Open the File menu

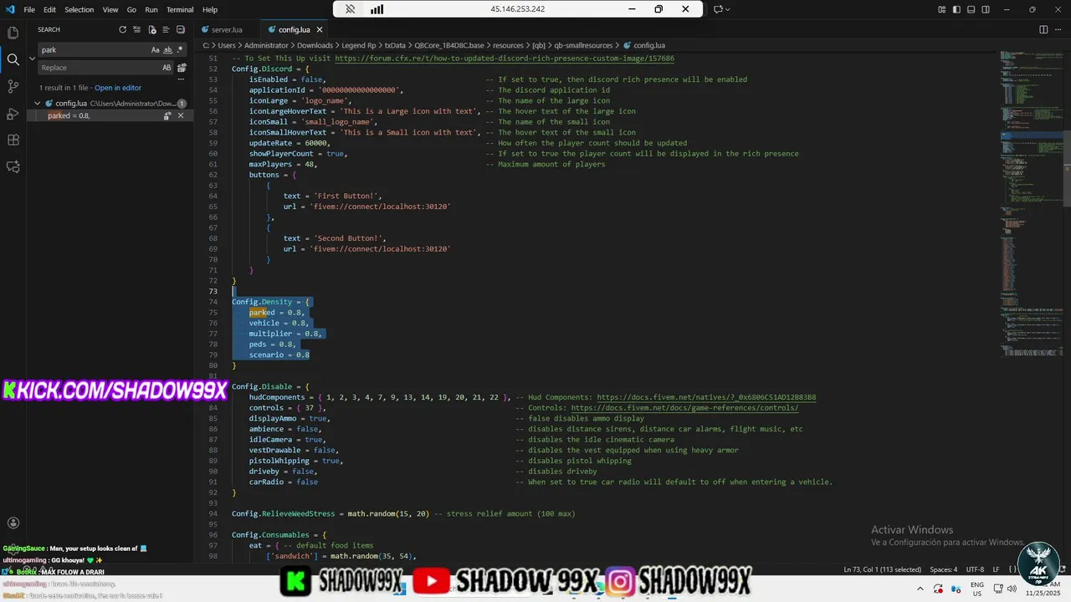pyautogui.click(x=29, y=9)
